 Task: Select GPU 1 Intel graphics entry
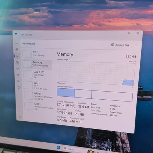pos(39,106)
